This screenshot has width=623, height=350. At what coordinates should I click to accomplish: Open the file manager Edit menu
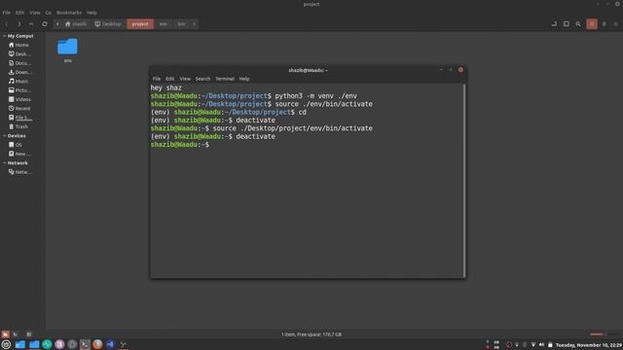pyautogui.click(x=19, y=13)
